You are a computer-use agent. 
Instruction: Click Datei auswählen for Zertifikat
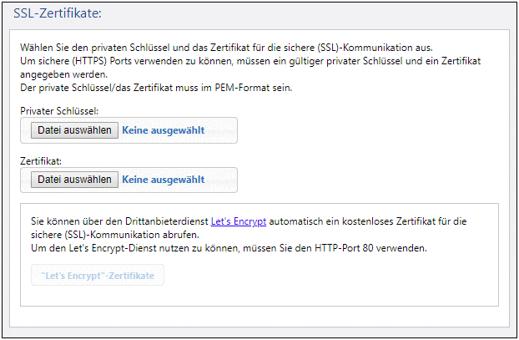click(x=74, y=180)
